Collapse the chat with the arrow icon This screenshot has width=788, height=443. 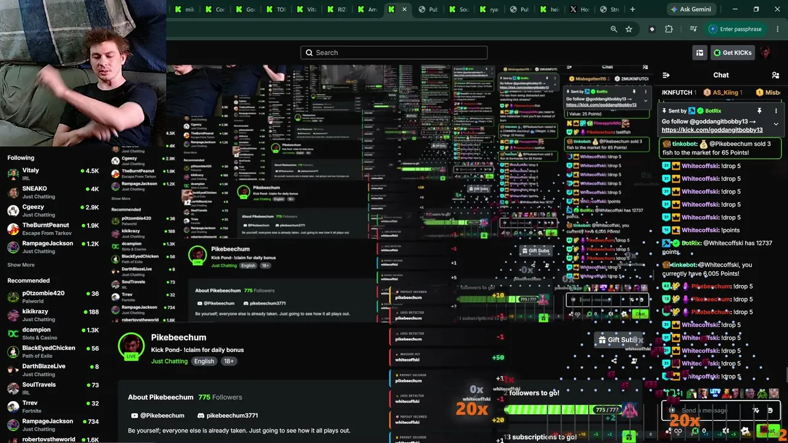pyautogui.click(x=665, y=75)
